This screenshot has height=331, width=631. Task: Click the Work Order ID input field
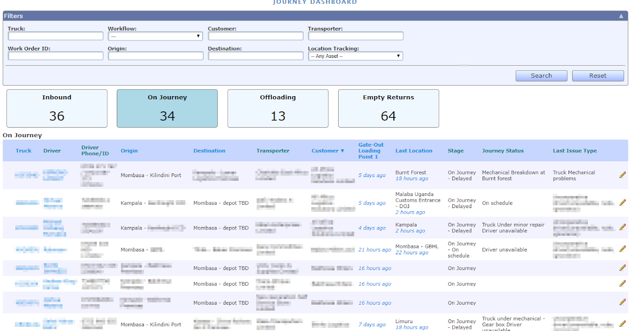[55, 56]
